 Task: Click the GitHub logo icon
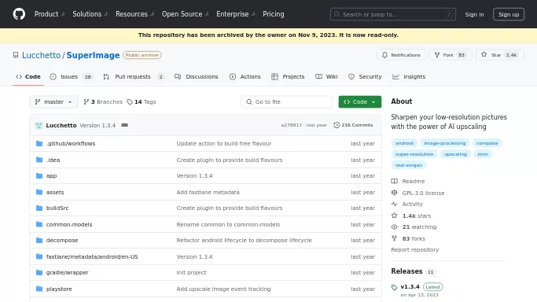tap(19, 14)
